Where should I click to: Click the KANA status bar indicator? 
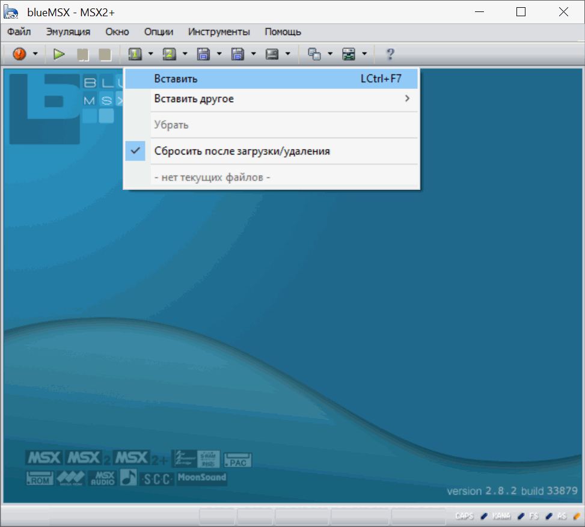tap(502, 516)
